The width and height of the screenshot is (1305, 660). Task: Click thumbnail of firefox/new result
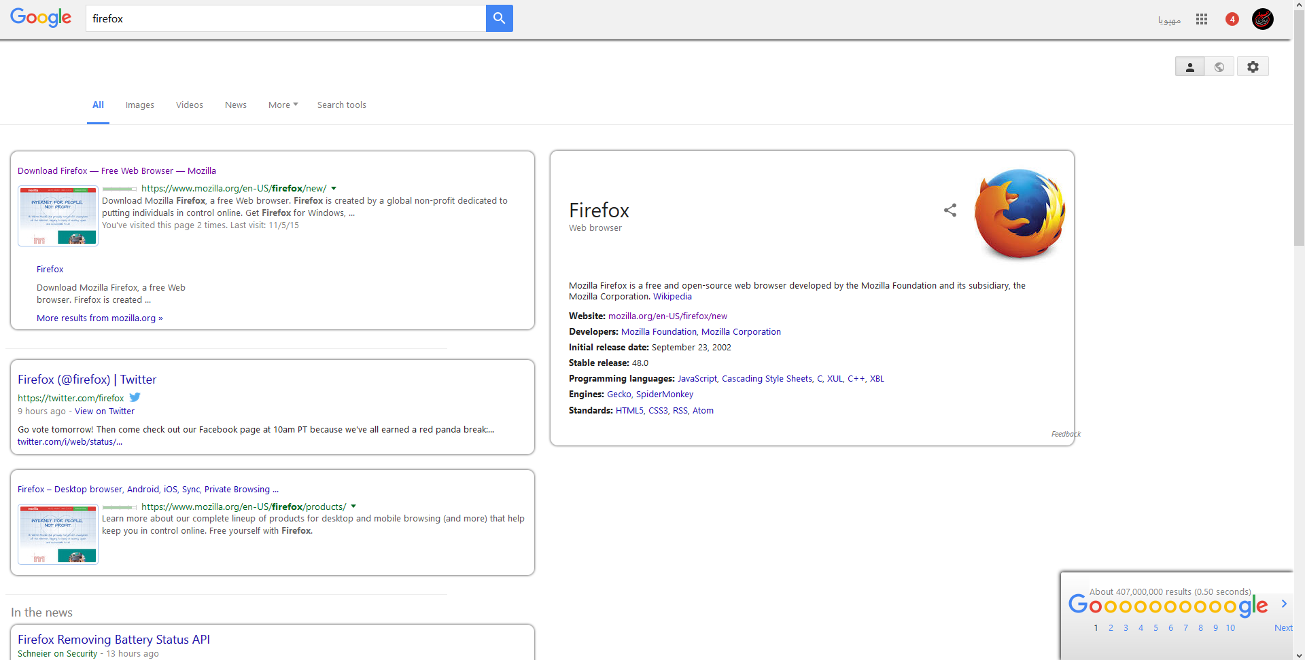click(x=58, y=216)
